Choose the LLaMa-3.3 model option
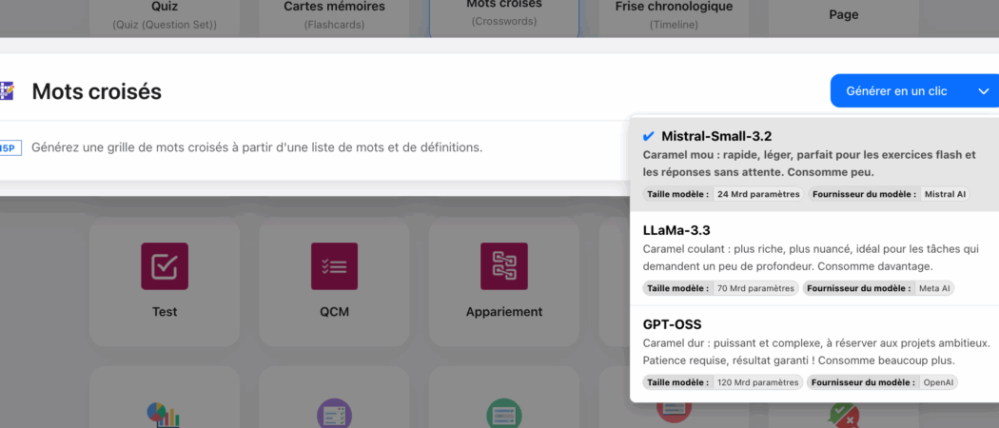Screen dimensions: 999x428 tap(676, 230)
